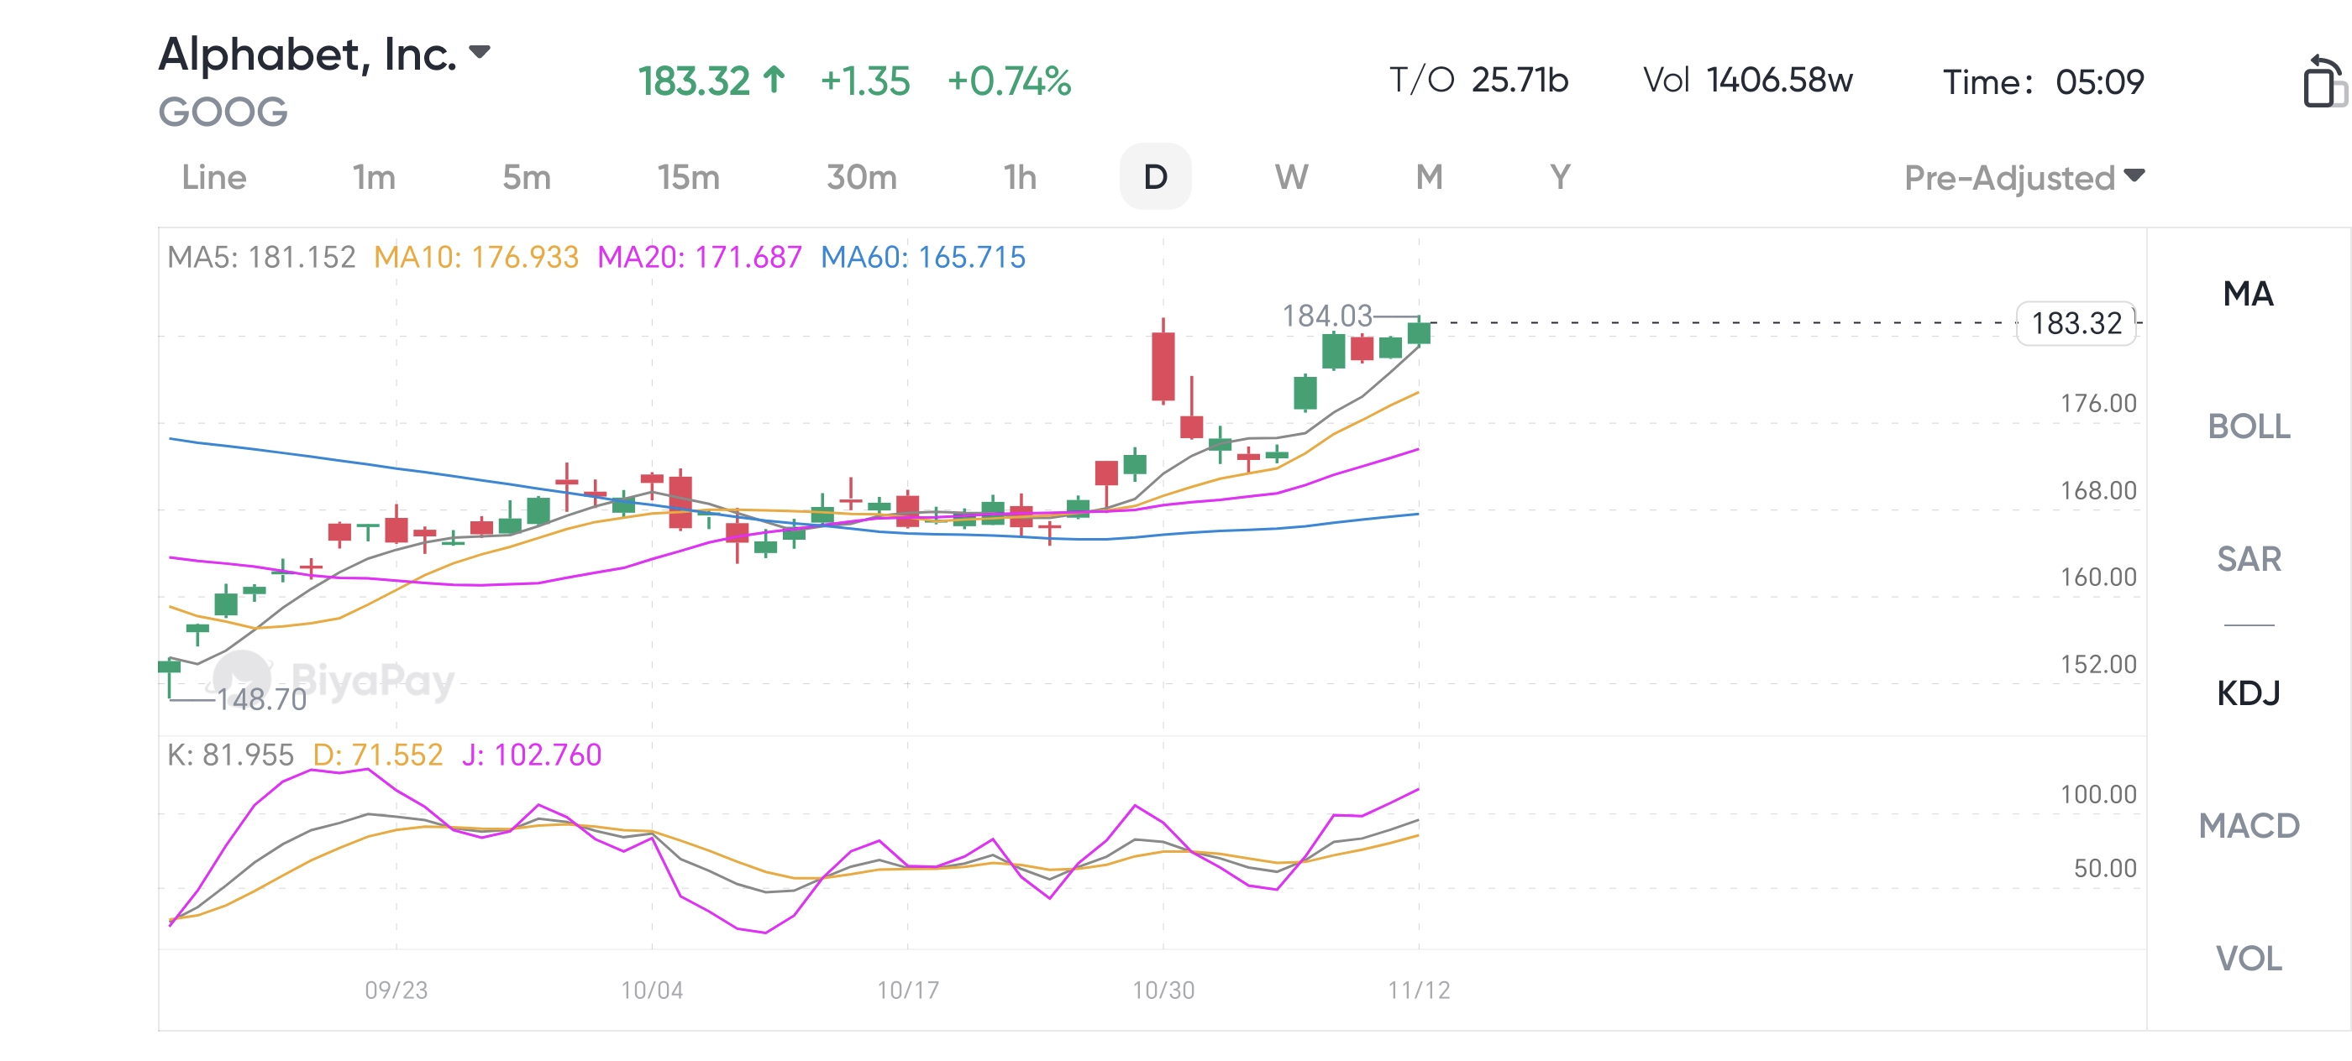Click the +1.35 price change
Image resolution: width=2352 pixels, height=1061 pixels.
click(864, 81)
